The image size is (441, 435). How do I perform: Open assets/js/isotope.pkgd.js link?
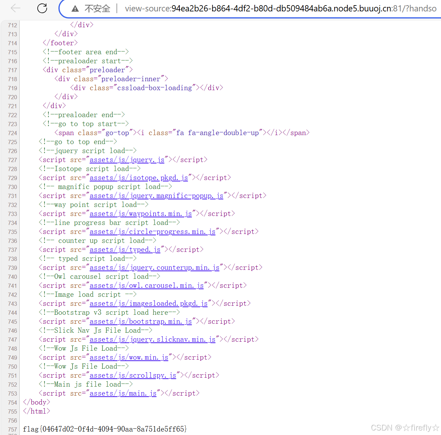pyautogui.click(x=139, y=178)
